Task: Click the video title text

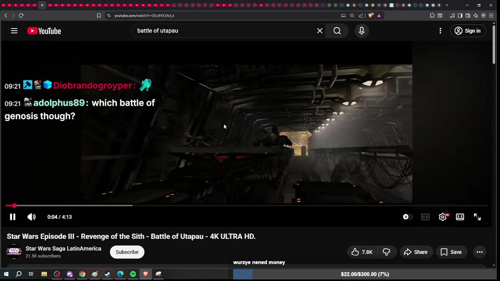Action: 131,237
